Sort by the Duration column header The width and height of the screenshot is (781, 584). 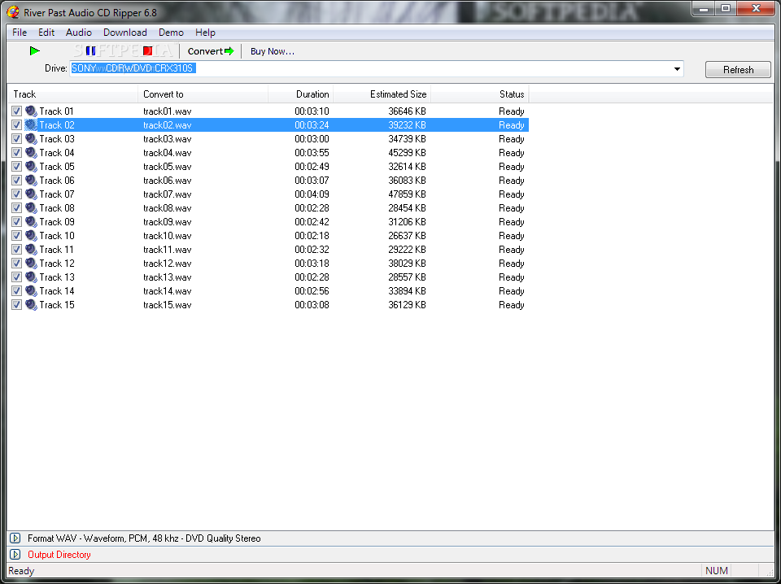point(301,94)
